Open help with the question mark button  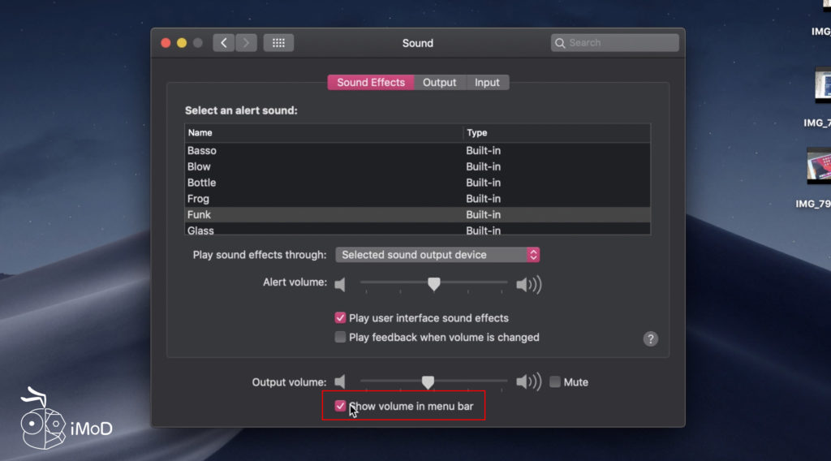click(x=650, y=339)
